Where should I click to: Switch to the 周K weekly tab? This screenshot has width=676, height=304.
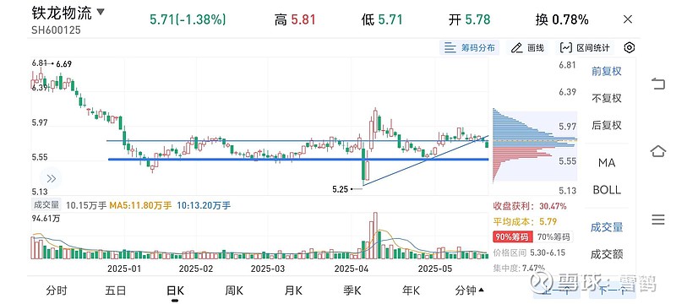click(234, 291)
